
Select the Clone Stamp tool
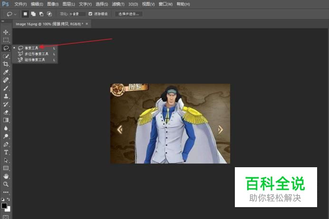[6, 96]
